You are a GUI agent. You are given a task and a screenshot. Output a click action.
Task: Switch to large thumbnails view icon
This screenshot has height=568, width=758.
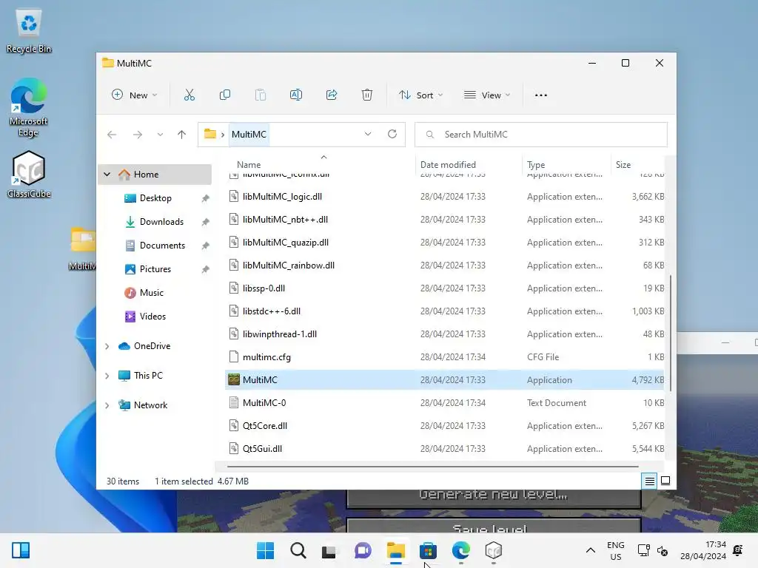point(665,481)
